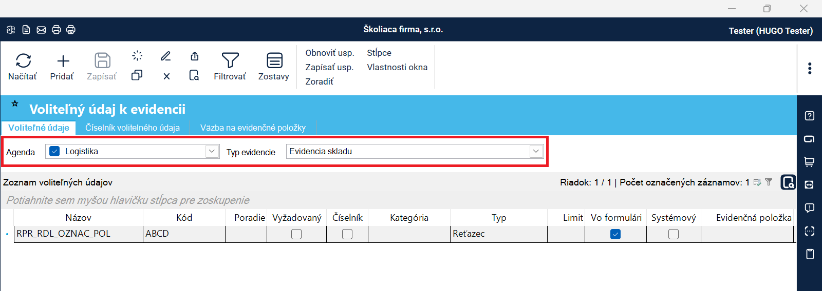This screenshot has height=291, width=822.
Task: Switch to Väzba na evidenčné položky tab
Action: point(253,128)
